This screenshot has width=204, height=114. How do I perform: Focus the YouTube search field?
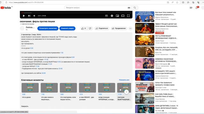point(96,8)
